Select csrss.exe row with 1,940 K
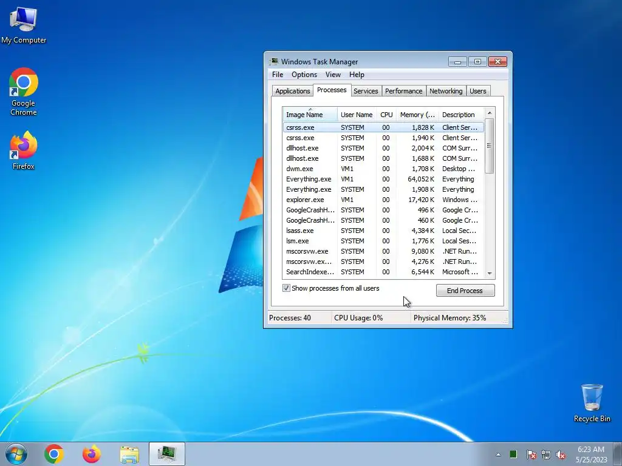 383,138
